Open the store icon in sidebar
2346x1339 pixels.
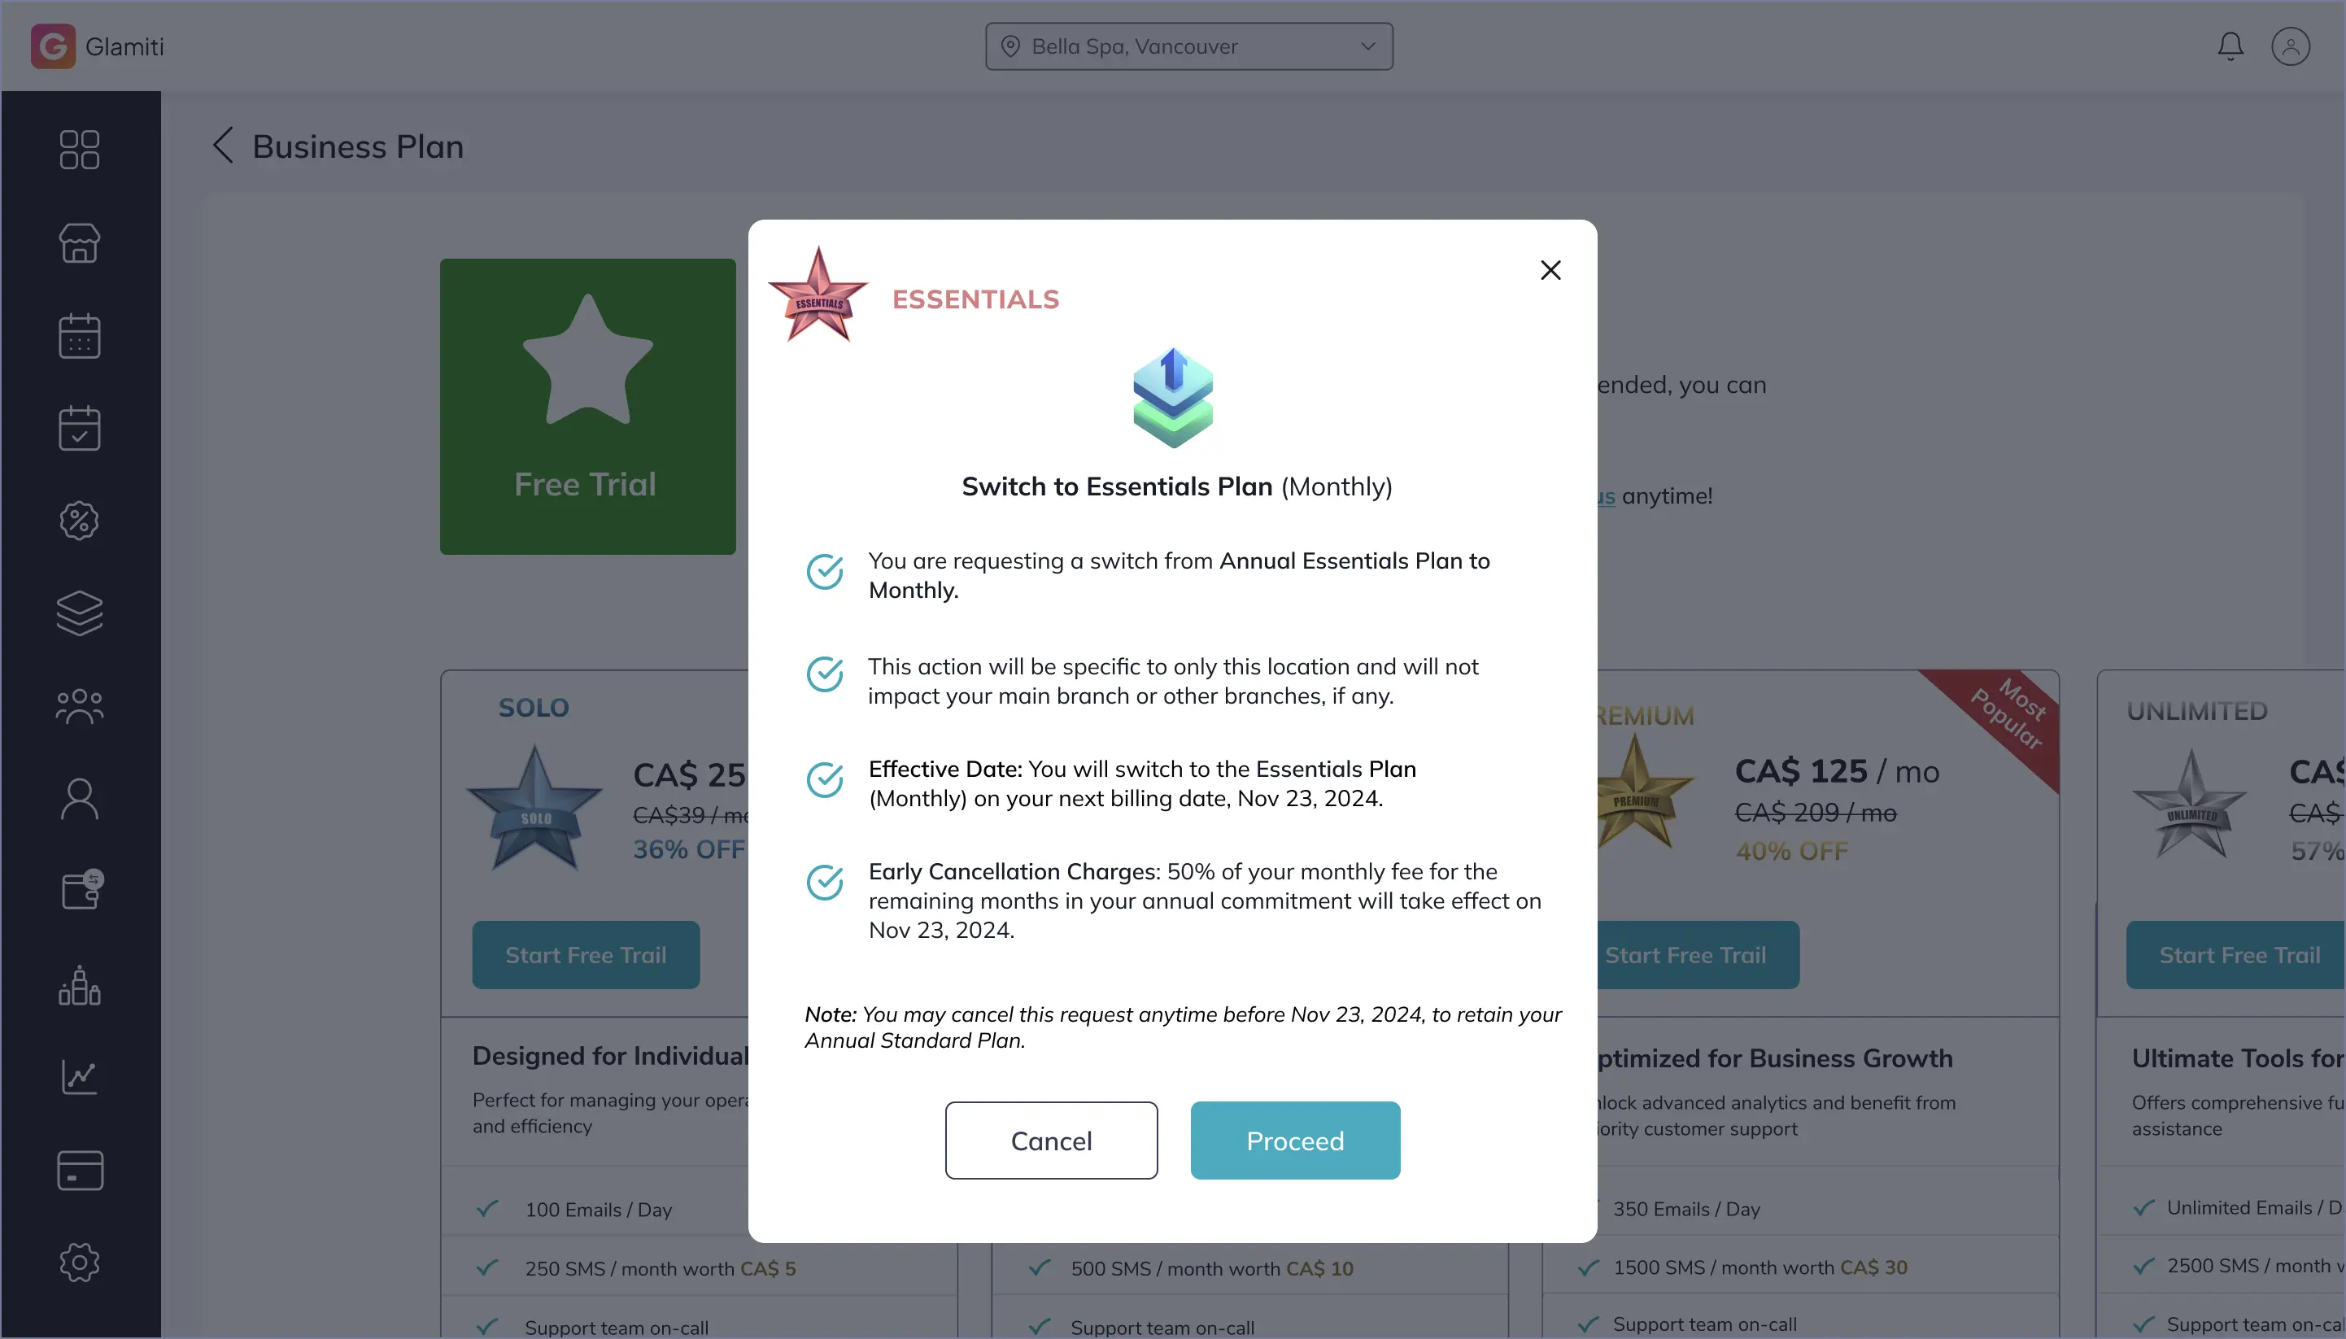(79, 242)
